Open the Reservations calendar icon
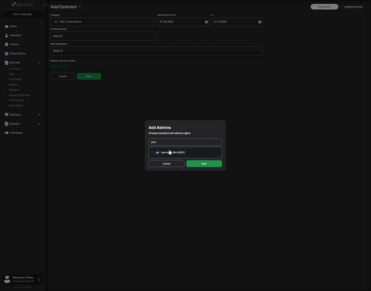The image size is (371, 291). pyautogui.click(x=6, y=54)
